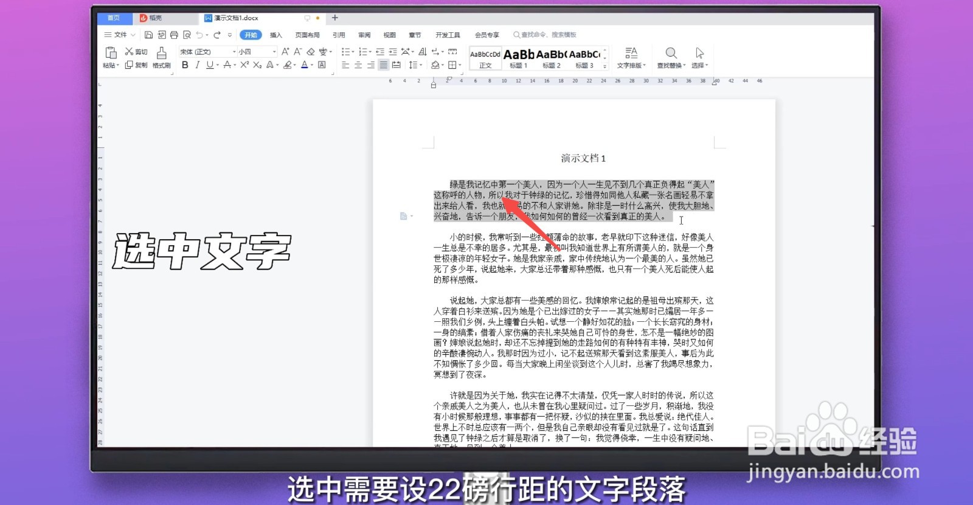The image size is (973, 505).
Task: Click the Redo arrow icon
Action: [217, 35]
